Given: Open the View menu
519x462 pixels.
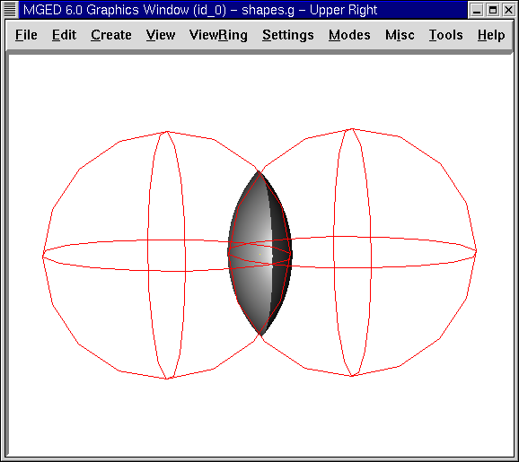Looking at the screenshot, I should coord(161,35).
